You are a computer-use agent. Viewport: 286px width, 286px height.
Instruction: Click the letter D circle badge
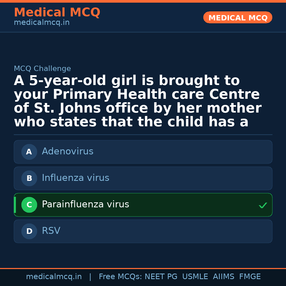[x=29, y=231]
